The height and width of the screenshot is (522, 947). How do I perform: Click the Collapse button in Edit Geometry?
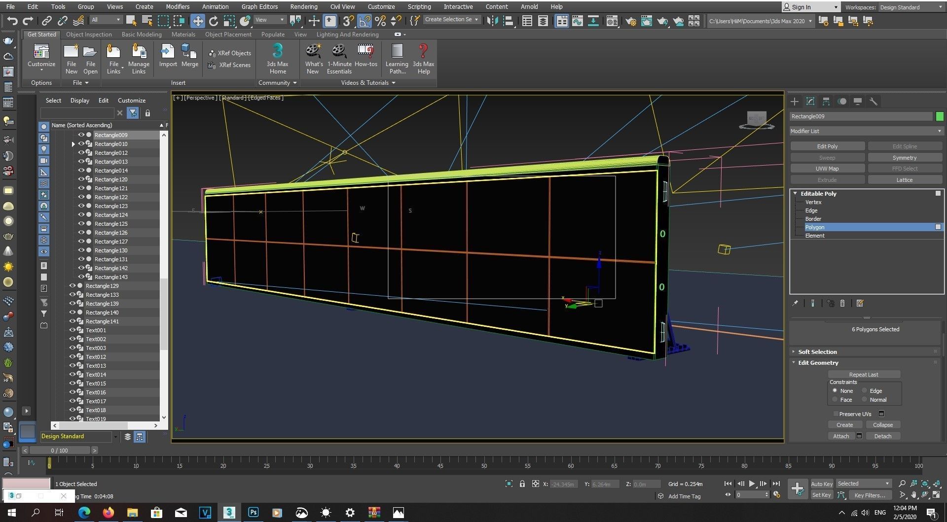point(883,425)
